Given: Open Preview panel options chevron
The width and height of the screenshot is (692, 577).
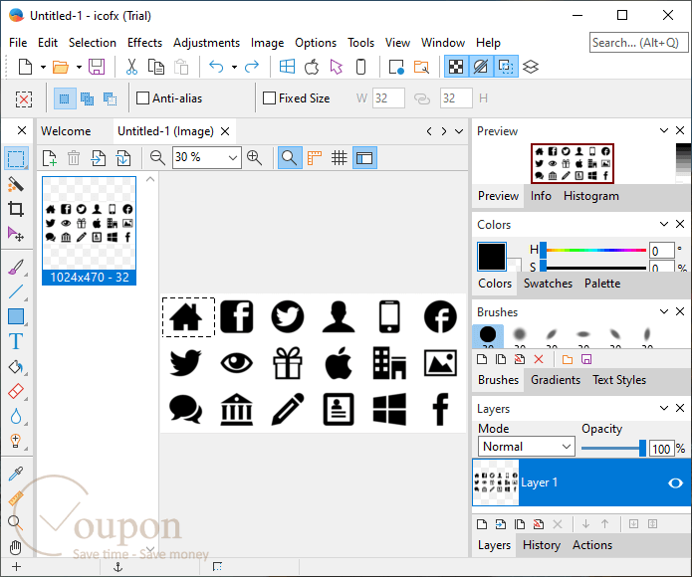Looking at the screenshot, I should click(x=664, y=130).
